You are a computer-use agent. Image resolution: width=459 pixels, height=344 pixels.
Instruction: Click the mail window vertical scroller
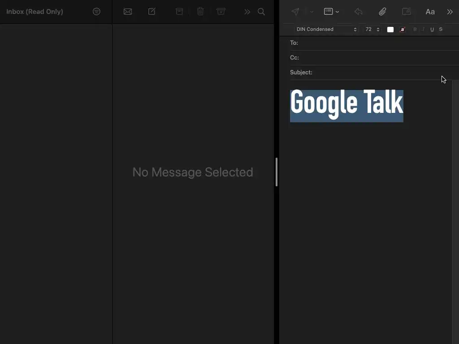pos(276,172)
